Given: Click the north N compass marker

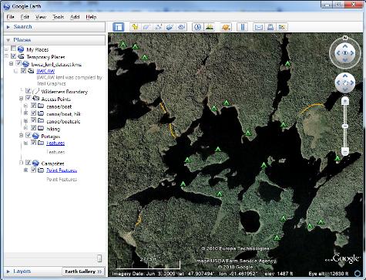Looking at the screenshot, I should pos(345,38).
